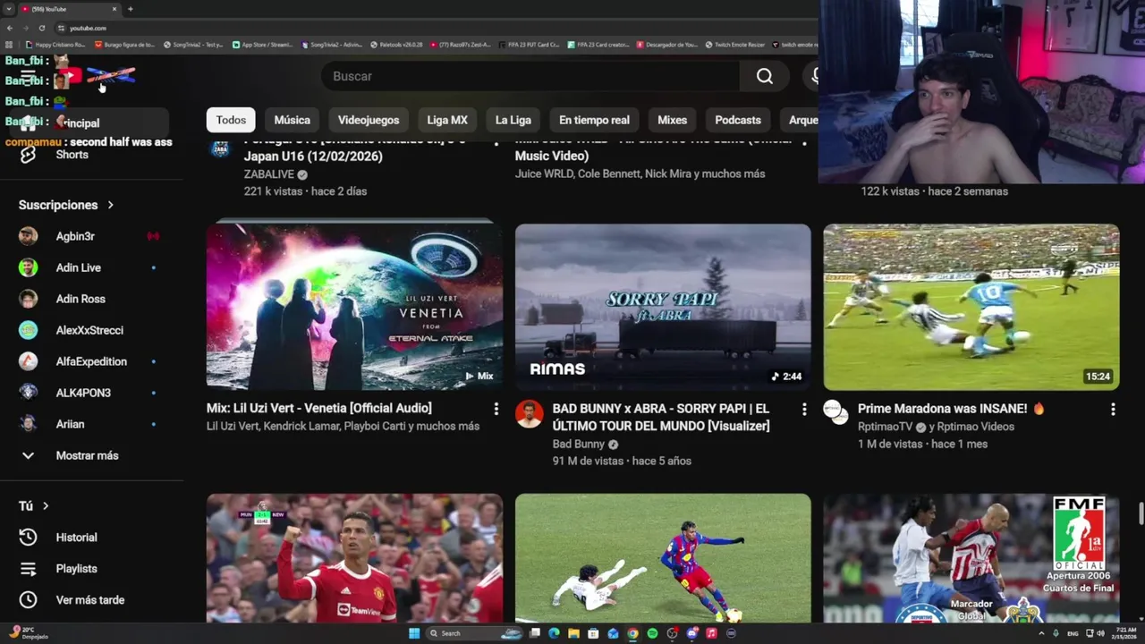Open options menu for Prime Maradona video
Viewport: 1145px width, 644px height.
click(1113, 409)
